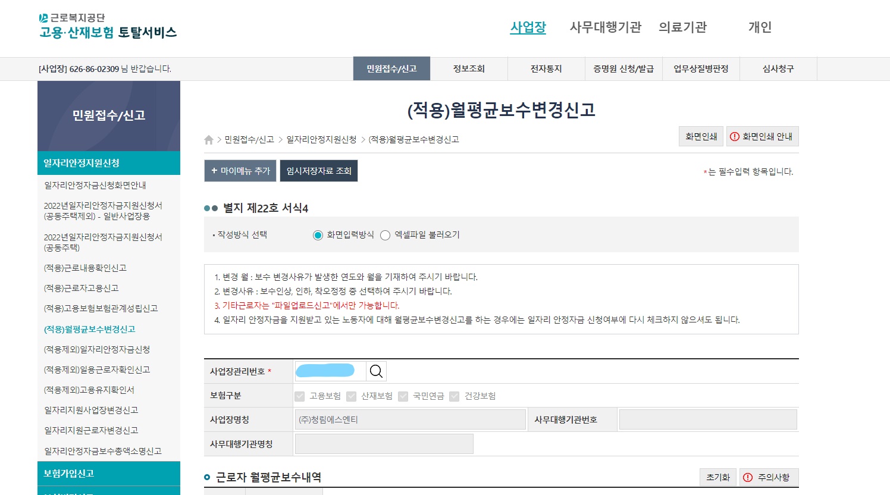Open (적용)근로내용확인신고 in the sidebar
This screenshot has height=495, width=890.
click(85, 268)
